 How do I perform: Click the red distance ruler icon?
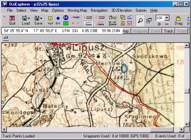coord(130,23)
